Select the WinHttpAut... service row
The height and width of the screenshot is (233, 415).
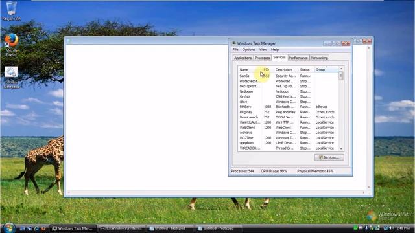click(x=288, y=122)
